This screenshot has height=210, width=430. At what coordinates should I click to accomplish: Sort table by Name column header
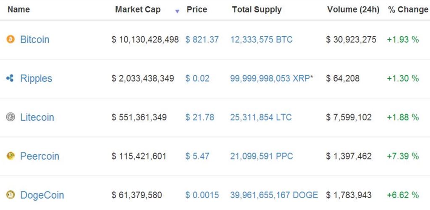tap(18, 10)
